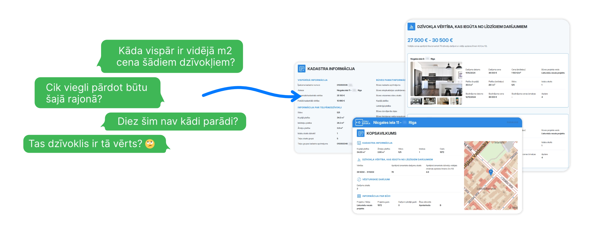This screenshot has width=593, height=233.
Task: Open the second bedroom thumbnail
Action: click(429, 101)
